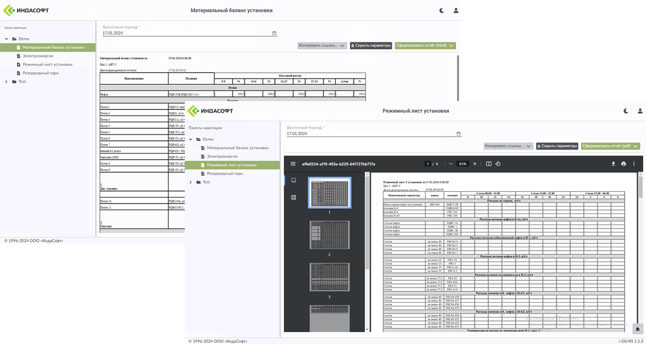Toggle dark mode in Материальный баланс window
The height and width of the screenshot is (344, 646).
[x=441, y=11]
